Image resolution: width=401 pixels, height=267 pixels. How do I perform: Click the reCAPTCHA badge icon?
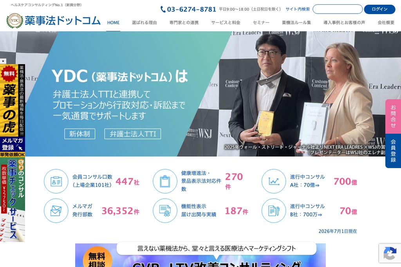(x=390, y=253)
